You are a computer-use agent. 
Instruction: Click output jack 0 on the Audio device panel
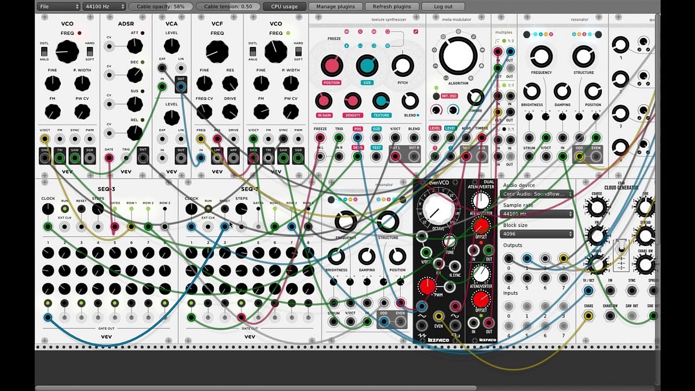(508, 258)
